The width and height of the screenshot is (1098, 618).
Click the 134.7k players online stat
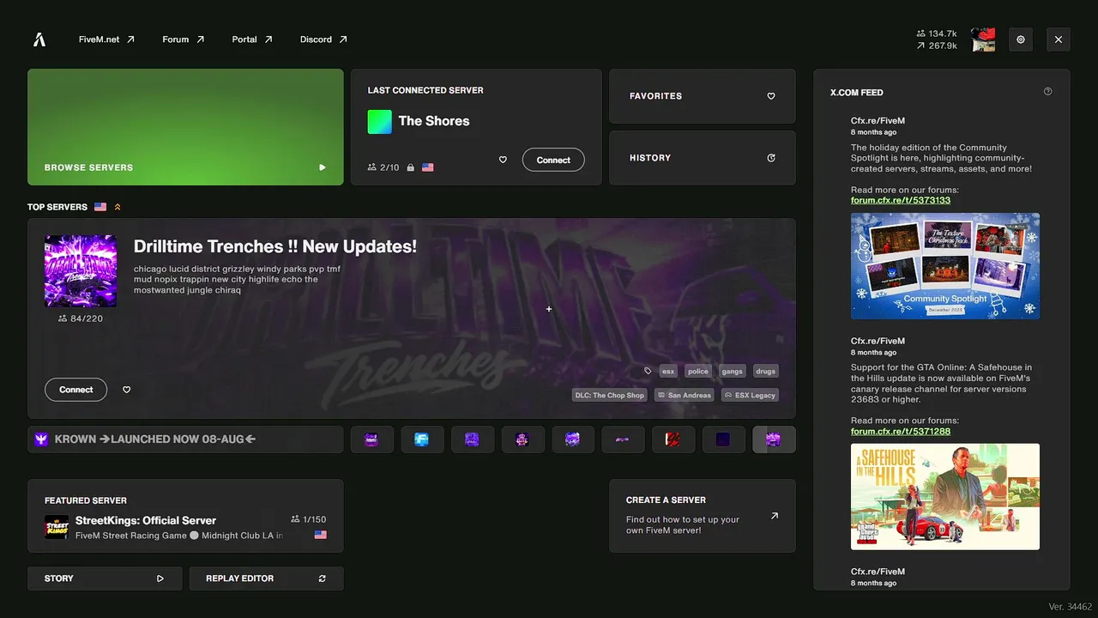(x=937, y=33)
